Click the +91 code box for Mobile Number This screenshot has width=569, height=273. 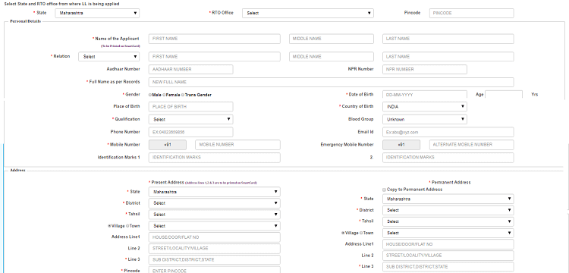pos(168,145)
